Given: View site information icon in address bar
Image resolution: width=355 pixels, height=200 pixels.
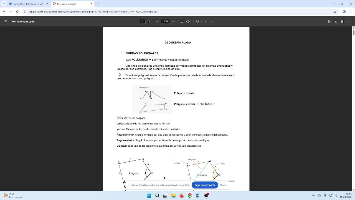Looking at the screenshot, I should pos(25,12).
